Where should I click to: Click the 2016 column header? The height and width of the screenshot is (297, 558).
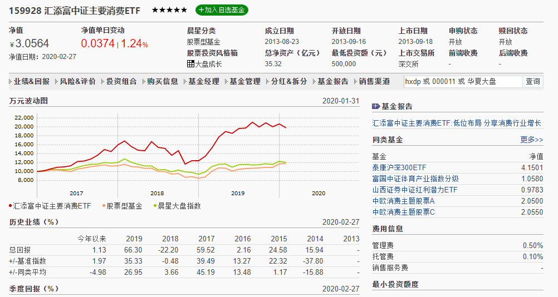[x=243, y=239]
